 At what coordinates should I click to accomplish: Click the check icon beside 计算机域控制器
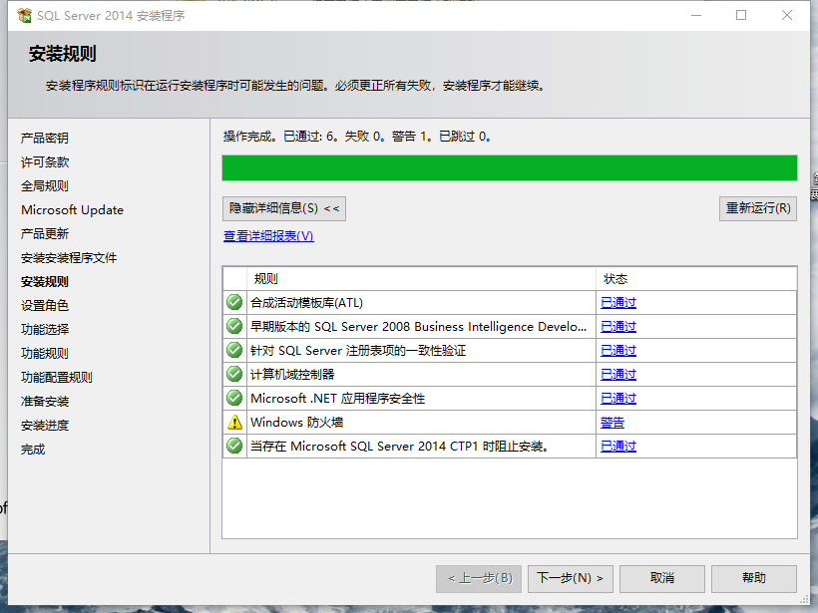point(234,374)
